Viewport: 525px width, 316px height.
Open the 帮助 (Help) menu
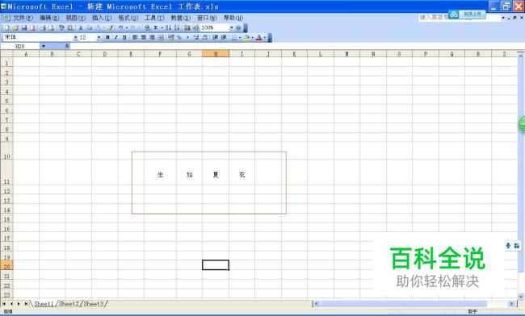[233, 18]
